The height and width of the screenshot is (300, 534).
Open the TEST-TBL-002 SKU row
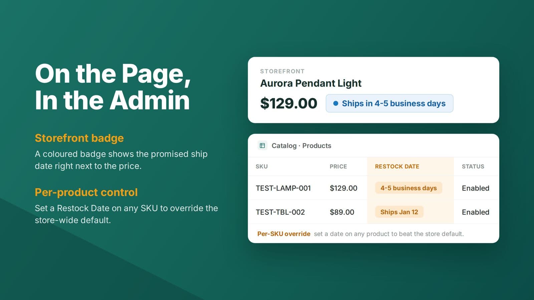[x=373, y=212]
